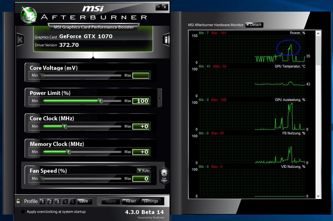Open the Kombustor K side button
333x221 pixels.
(x=20, y=40)
